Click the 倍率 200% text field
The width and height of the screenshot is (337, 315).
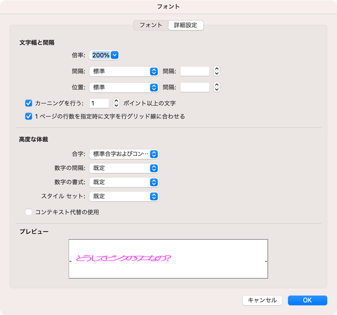tap(101, 55)
